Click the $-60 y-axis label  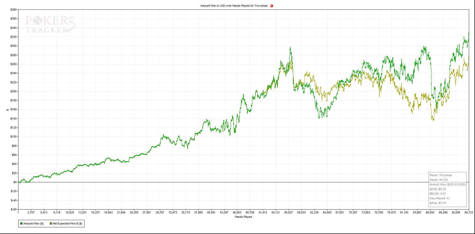(14, 209)
